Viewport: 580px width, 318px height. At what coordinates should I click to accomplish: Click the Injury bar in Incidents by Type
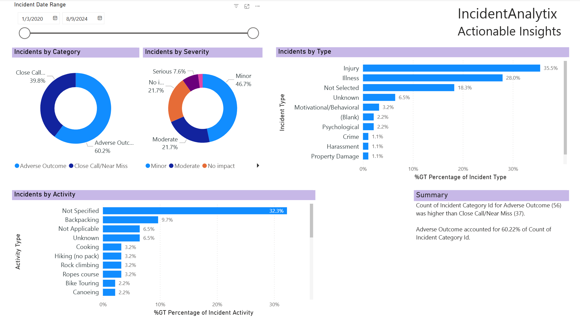click(x=452, y=68)
